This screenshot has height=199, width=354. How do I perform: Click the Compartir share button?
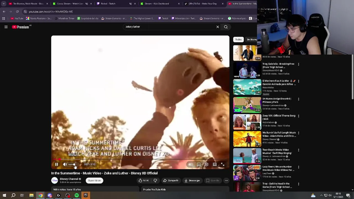click(171, 180)
